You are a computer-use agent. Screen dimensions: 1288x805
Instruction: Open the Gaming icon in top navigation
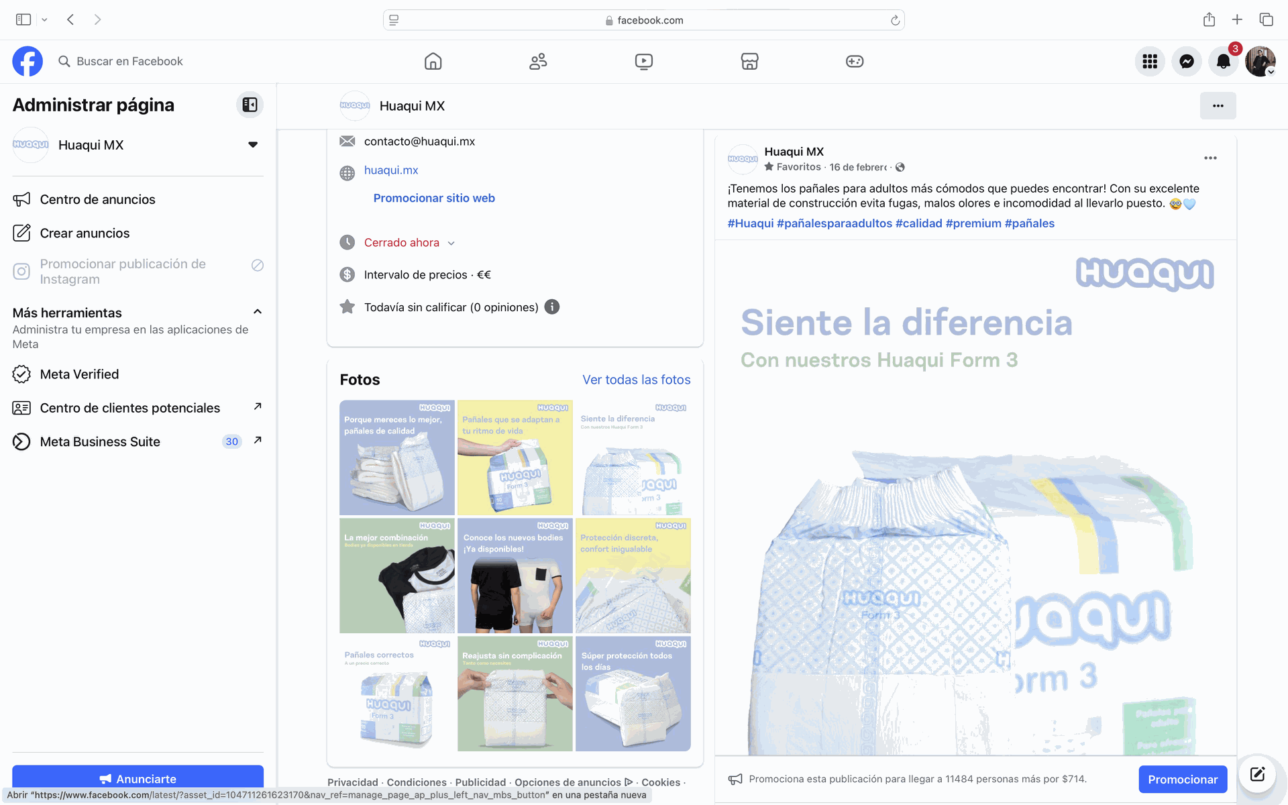tap(855, 62)
